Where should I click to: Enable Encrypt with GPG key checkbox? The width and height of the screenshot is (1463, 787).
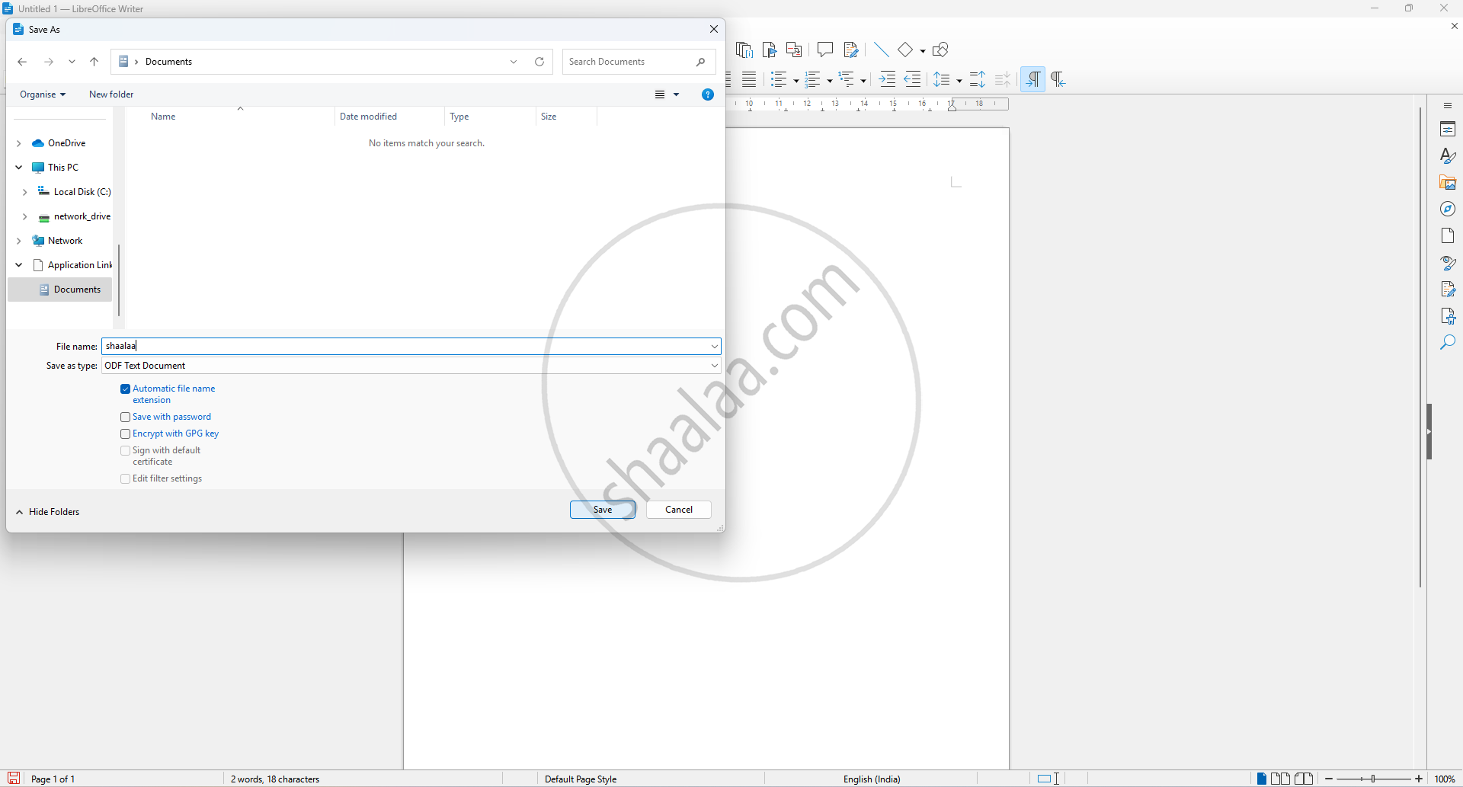click(126, 434)
